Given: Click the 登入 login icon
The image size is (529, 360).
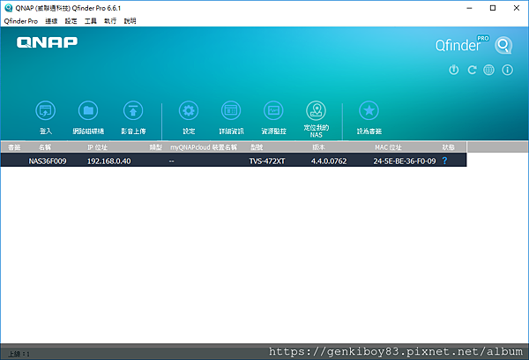Looking at the screenshot, I should [x=46, y=111].
